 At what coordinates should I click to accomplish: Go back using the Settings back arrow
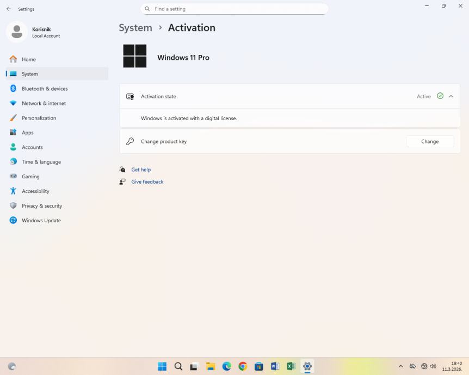pos(9,9)
